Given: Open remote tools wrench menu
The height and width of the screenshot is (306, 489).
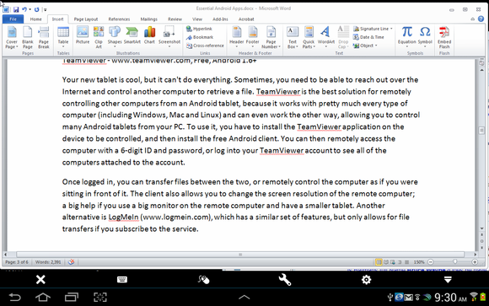Looking at the screenshot, I should click(x=285, y=280).
